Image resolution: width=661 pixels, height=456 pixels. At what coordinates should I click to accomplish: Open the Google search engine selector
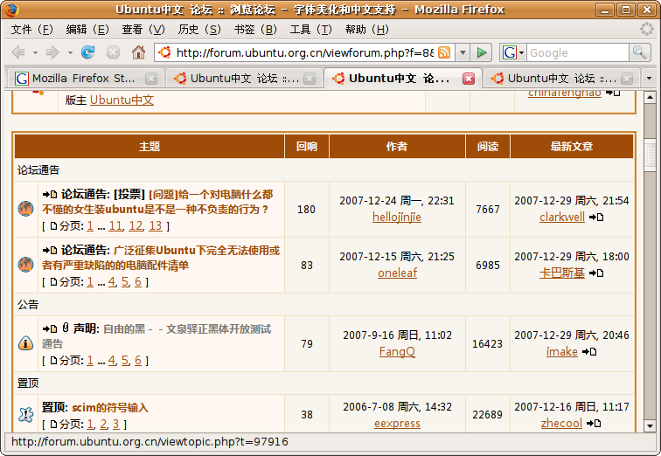(512, 52)
